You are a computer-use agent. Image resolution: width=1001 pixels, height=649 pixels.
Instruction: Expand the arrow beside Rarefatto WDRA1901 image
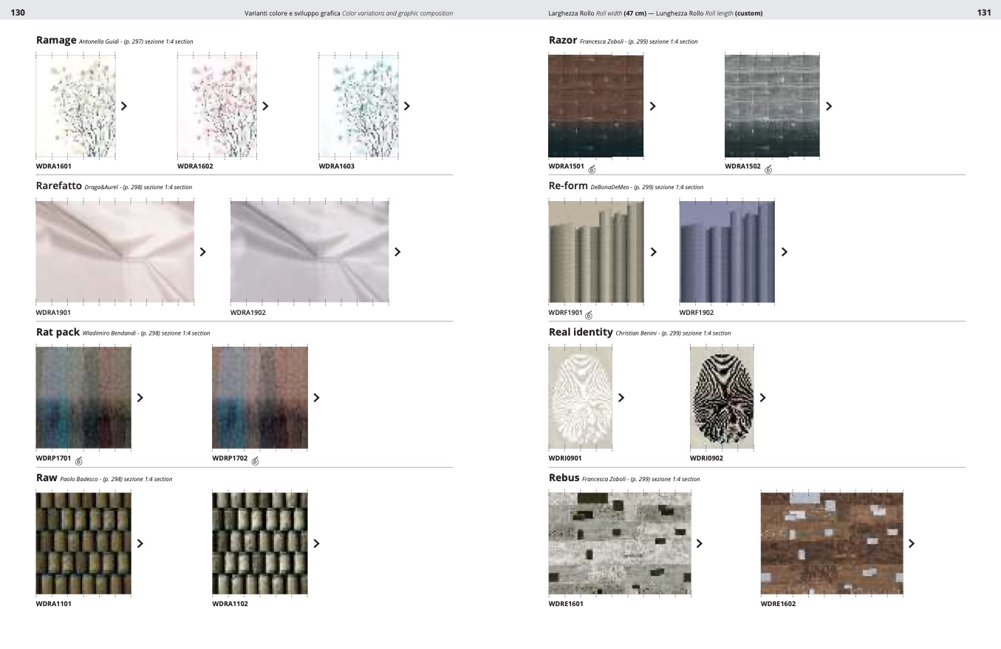(203, 252)
